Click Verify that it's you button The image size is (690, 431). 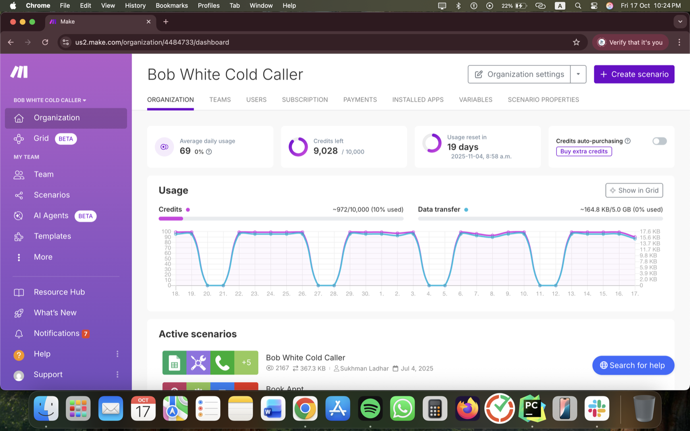(630, 42)
